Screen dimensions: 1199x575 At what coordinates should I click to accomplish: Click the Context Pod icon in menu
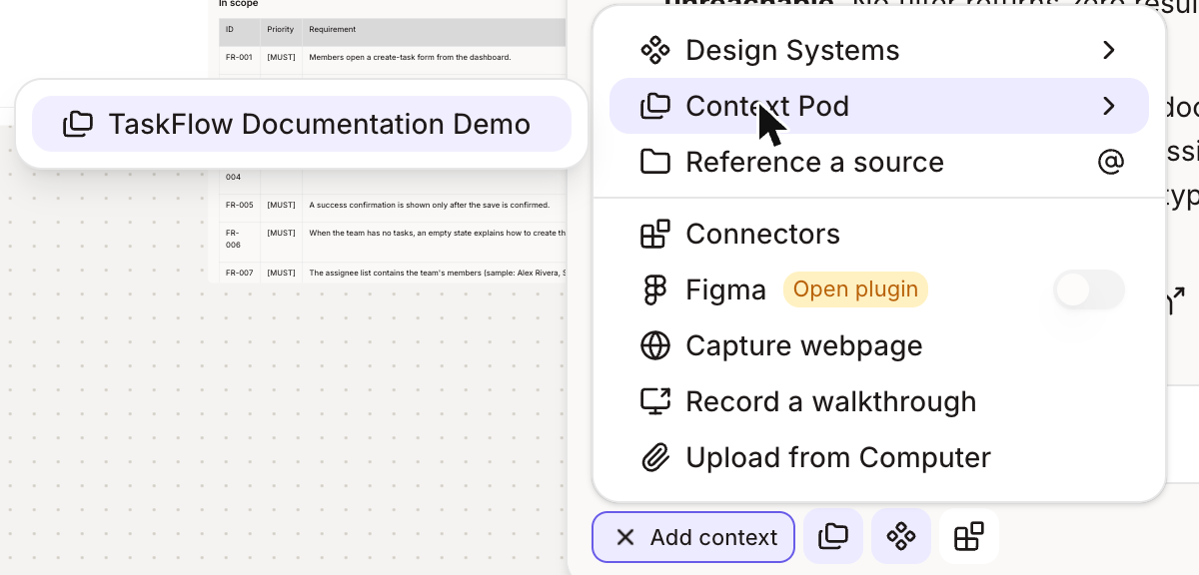point(654,106)
